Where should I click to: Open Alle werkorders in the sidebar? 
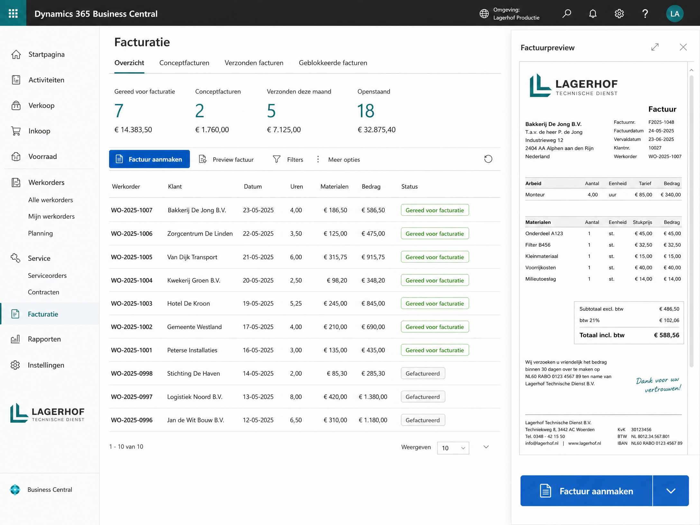[51, 200]
